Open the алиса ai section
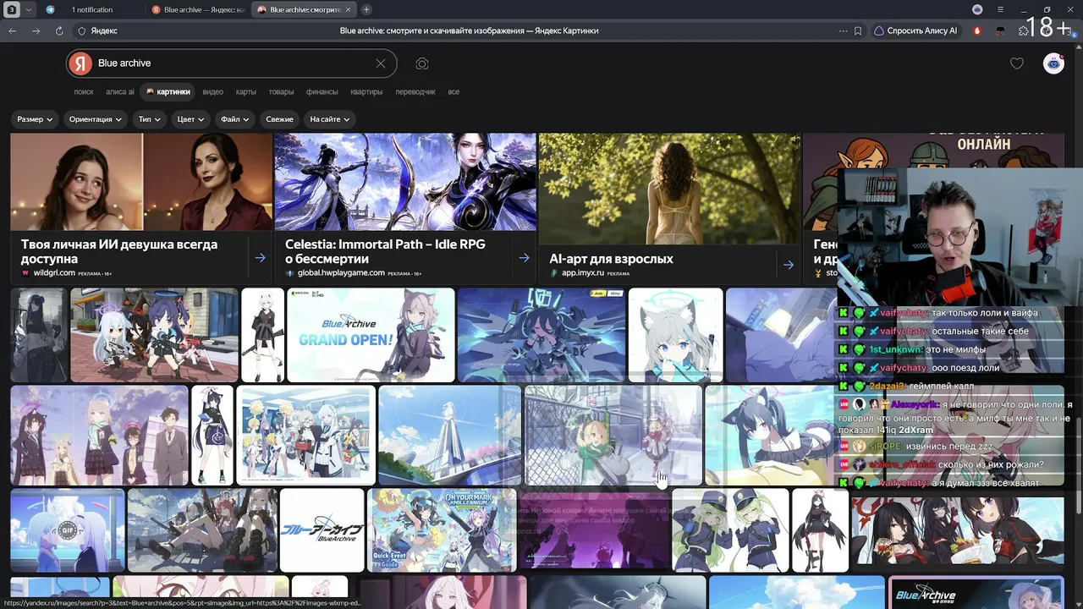 [119, 91]
